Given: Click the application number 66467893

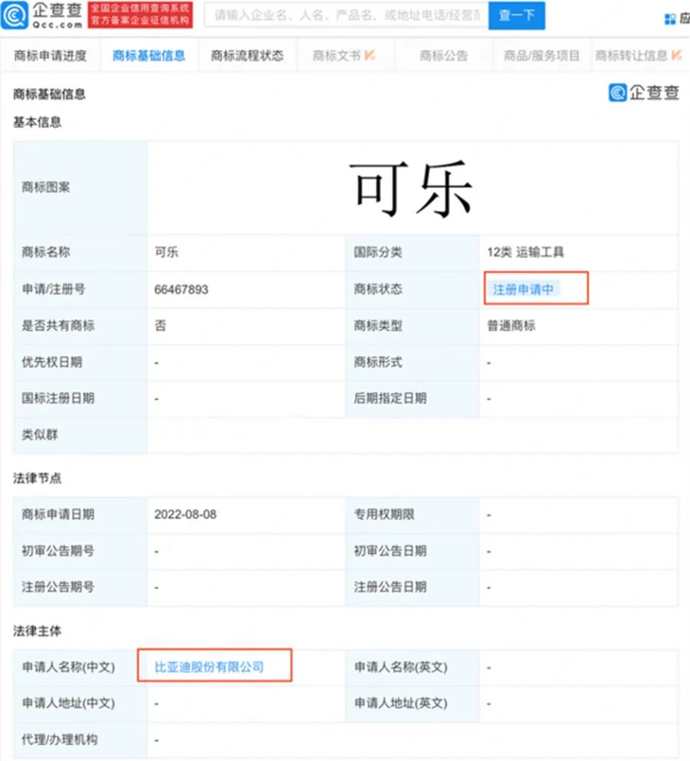Looking at the screenshot, I should (x=181, y=290).
